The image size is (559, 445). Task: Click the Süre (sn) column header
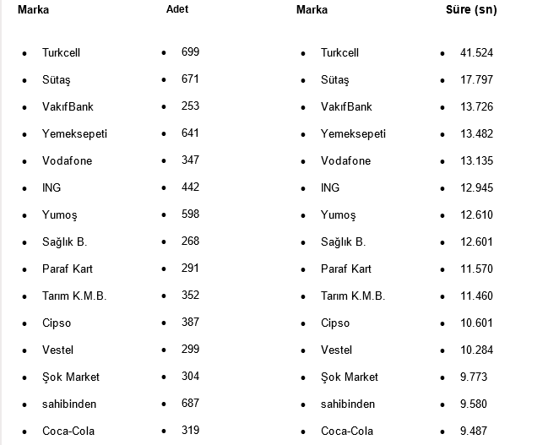pos(471,10)
